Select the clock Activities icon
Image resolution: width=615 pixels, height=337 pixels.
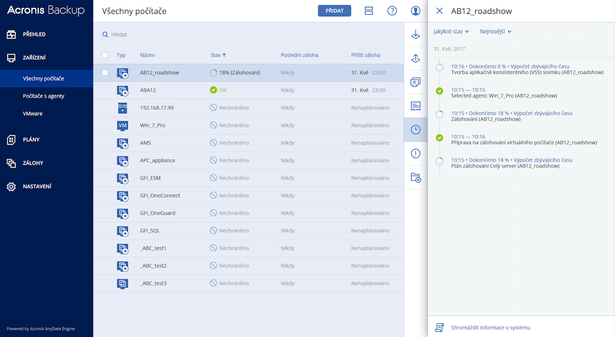point(415,130)
